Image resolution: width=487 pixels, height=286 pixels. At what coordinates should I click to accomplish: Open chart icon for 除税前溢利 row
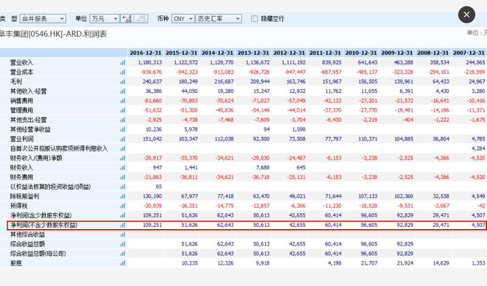(x=122, y=196)
